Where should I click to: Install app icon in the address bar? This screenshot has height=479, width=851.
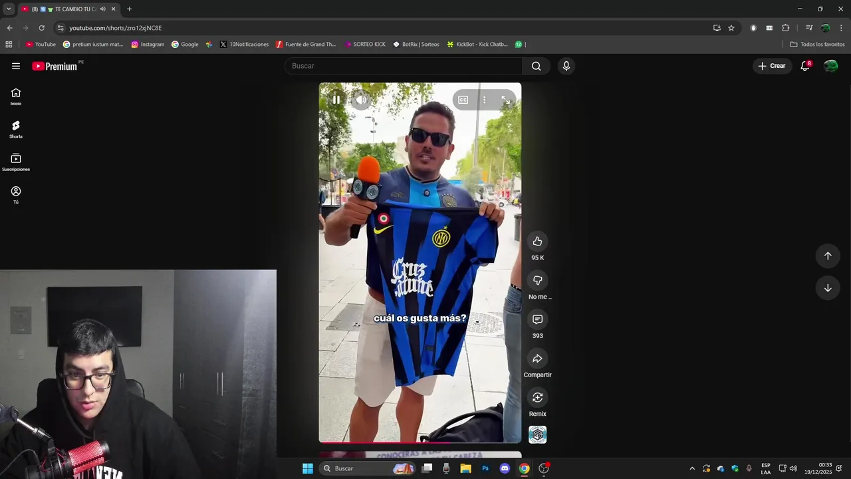717,28
